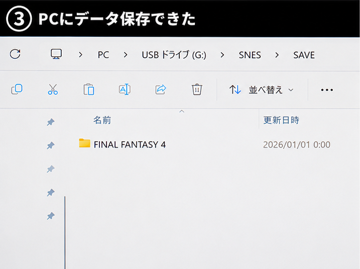Screen dimensions: 360x269
Task: Click the Delete trash icon
Action: click(197, 89)
